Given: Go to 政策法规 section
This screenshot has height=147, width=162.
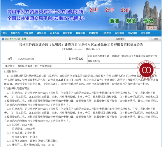Looking at the screenshot, I should (x=80, y=33).
